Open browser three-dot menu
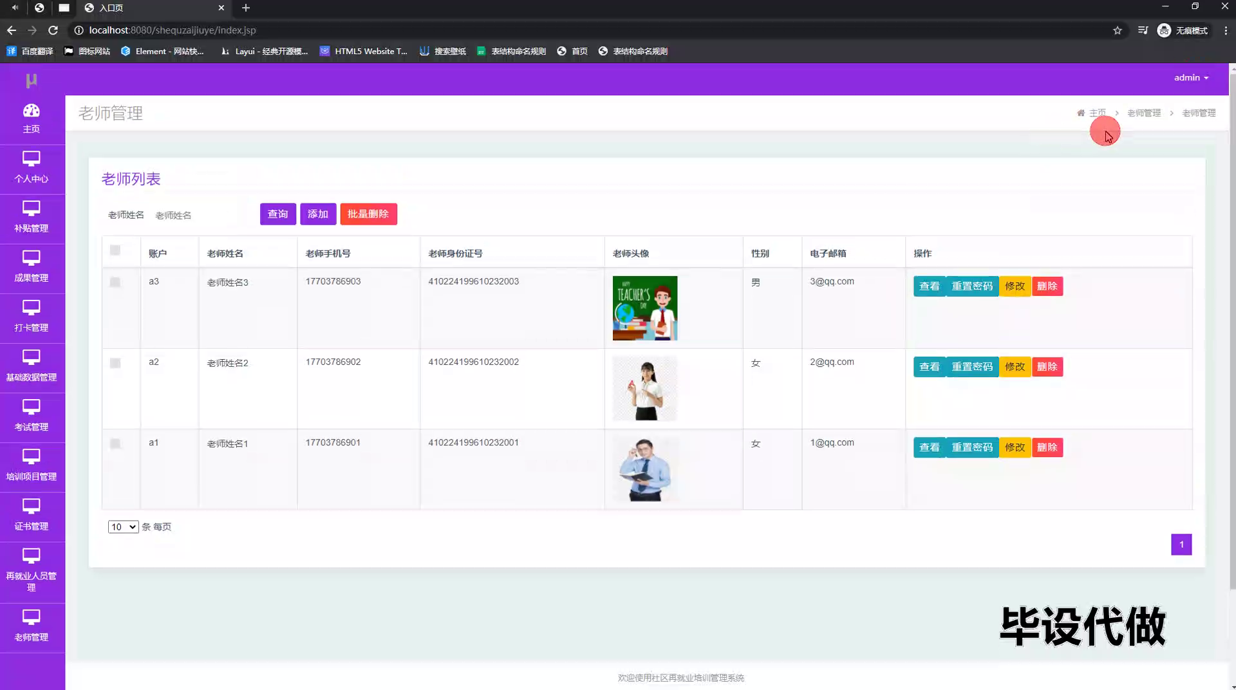The image size is (1236, 690). (1226, 30)
